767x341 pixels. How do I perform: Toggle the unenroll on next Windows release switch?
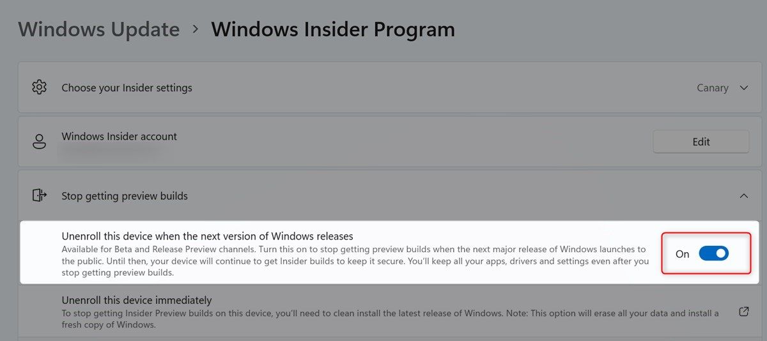pos(713,254)
